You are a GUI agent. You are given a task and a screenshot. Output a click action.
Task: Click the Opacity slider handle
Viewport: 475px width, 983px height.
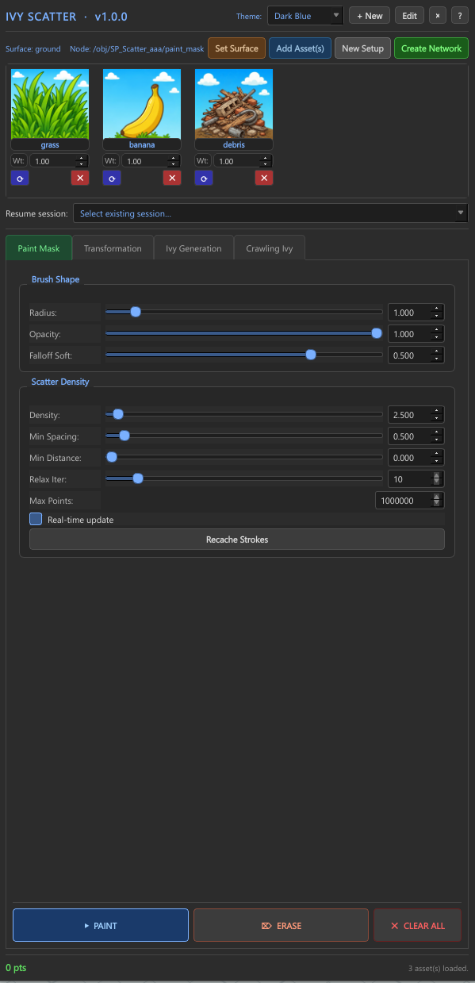click(x=377, y=333)
